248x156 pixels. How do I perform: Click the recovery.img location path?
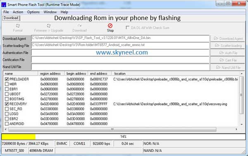(x=170, y=104)
